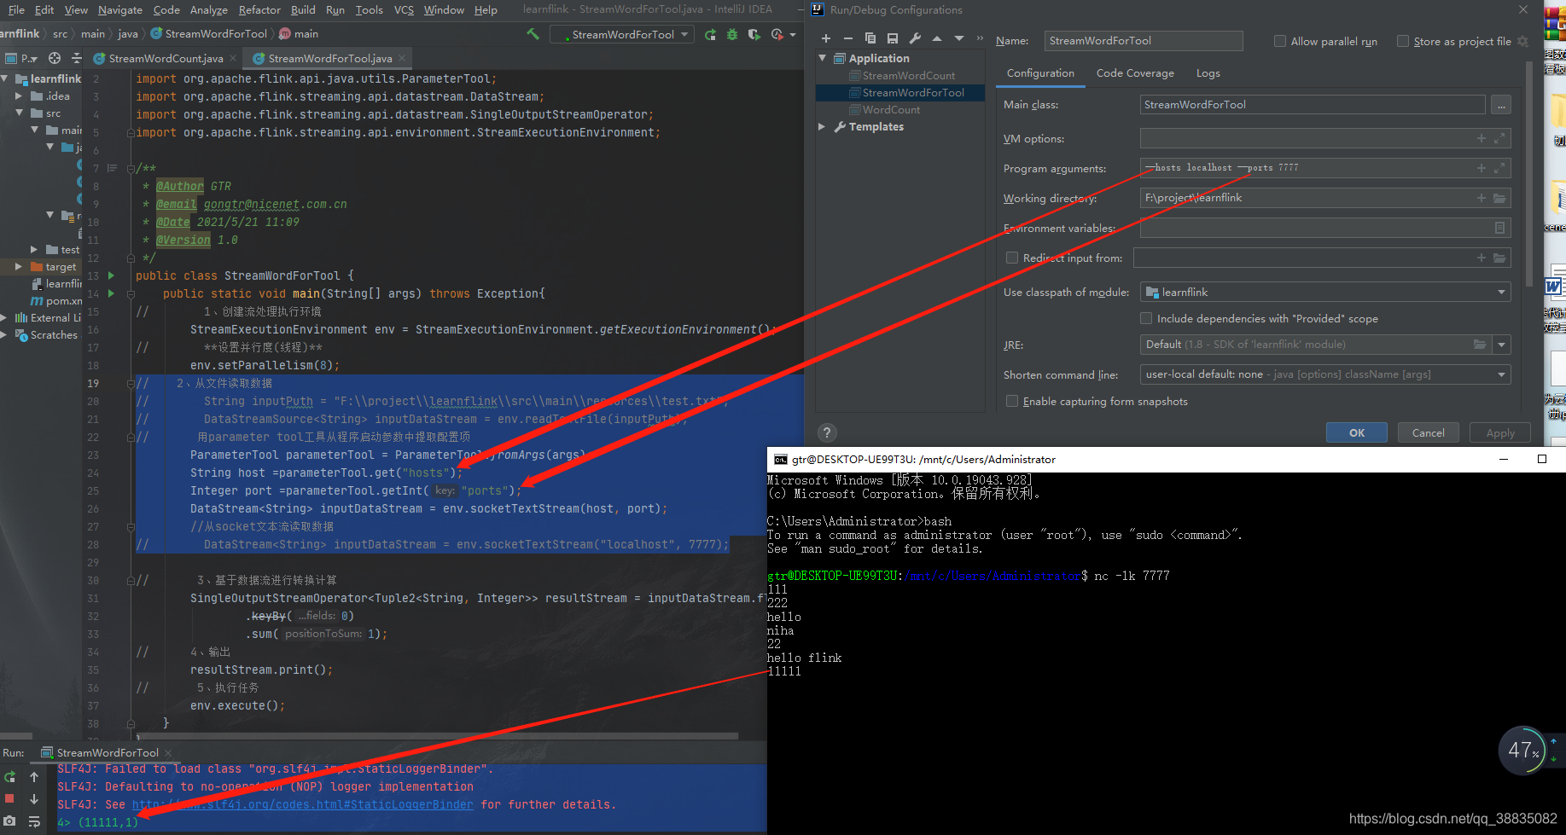This screenshot has height=835, width=1566.
Task: Enable Allow parallel run
Action: pos(1280,41)
